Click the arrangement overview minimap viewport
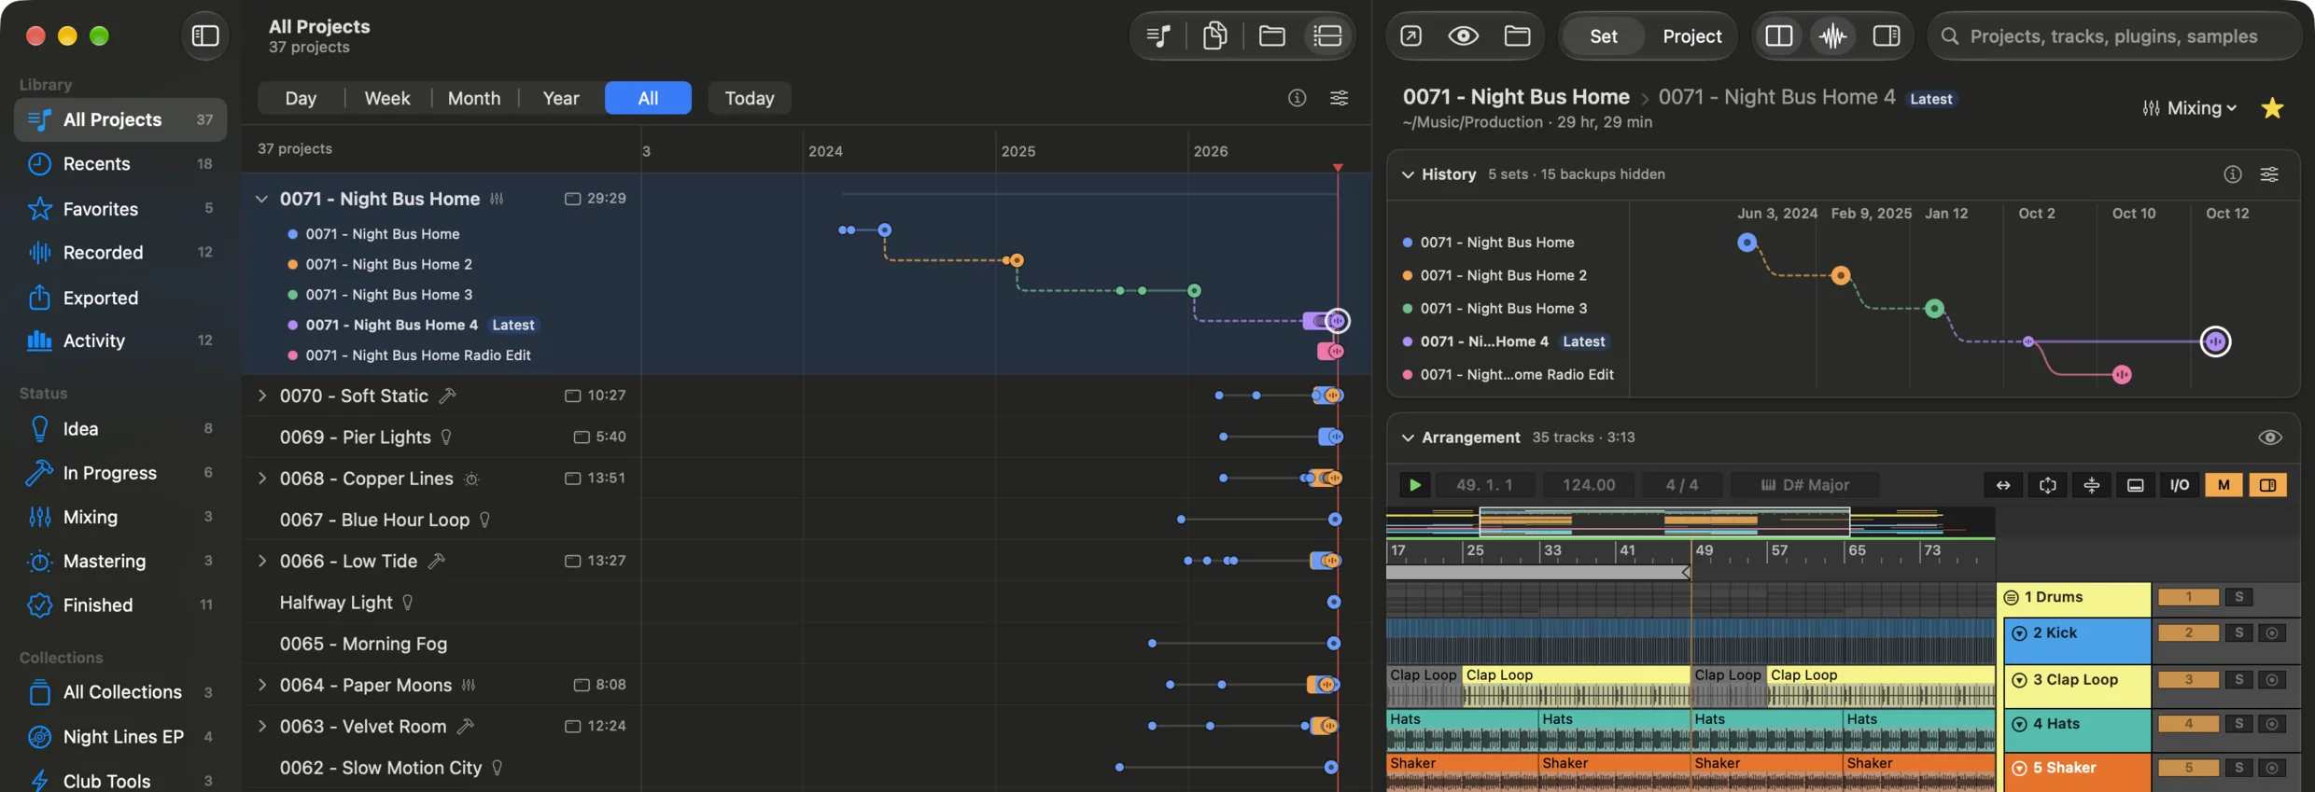The width and height of the screenshot is (2315, 792). 1663,521
